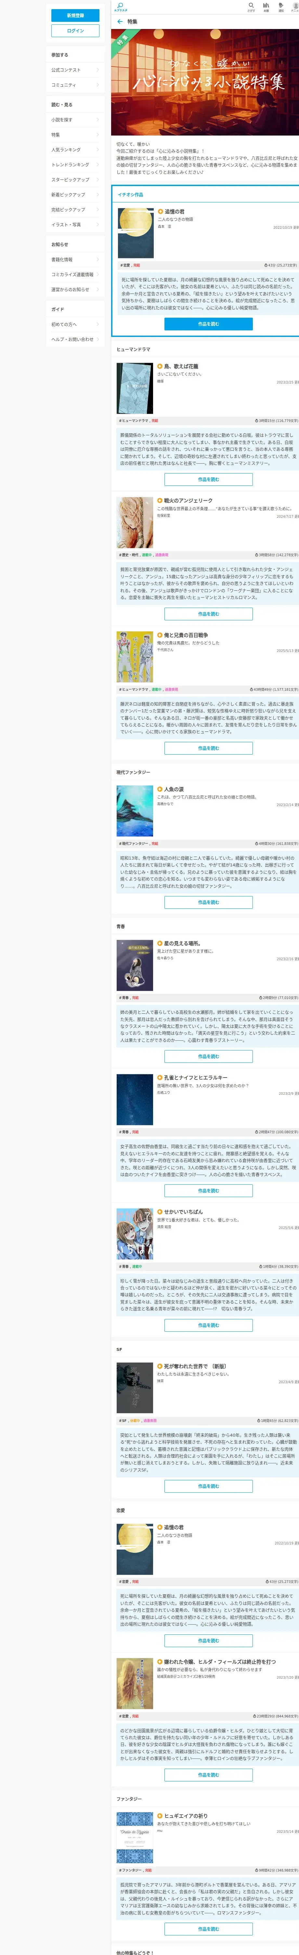Expand the 小説を探す sidebar chevron
This screenshot has width=299, height=1955.
pyautogui.click(x=97, y=120)
